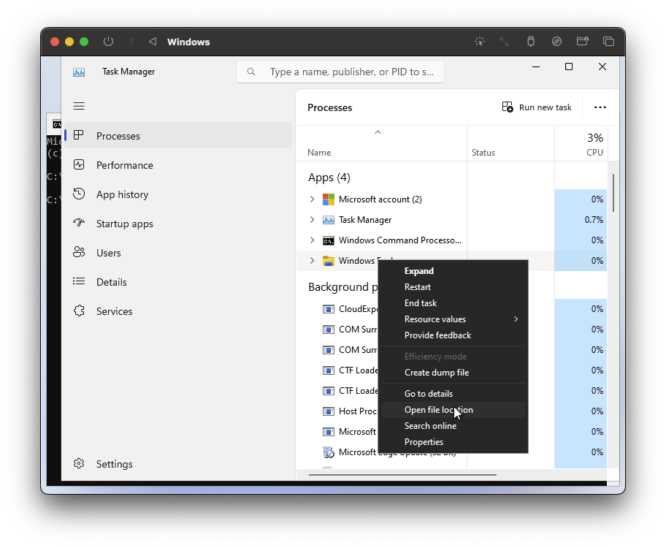666x548 pixels.
Task: Select End task in the context menu
Action: (453, 303)
